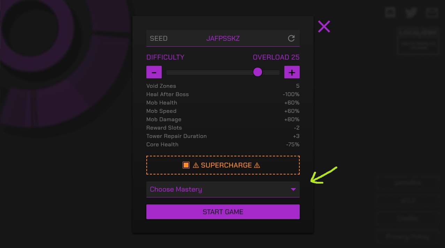Regenerate the seed with the refresh icon
Viewport: 445px width, 248px height.
[x=291, y=38]
